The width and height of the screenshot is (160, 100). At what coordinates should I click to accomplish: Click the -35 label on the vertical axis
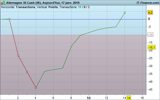pos(150,74)
